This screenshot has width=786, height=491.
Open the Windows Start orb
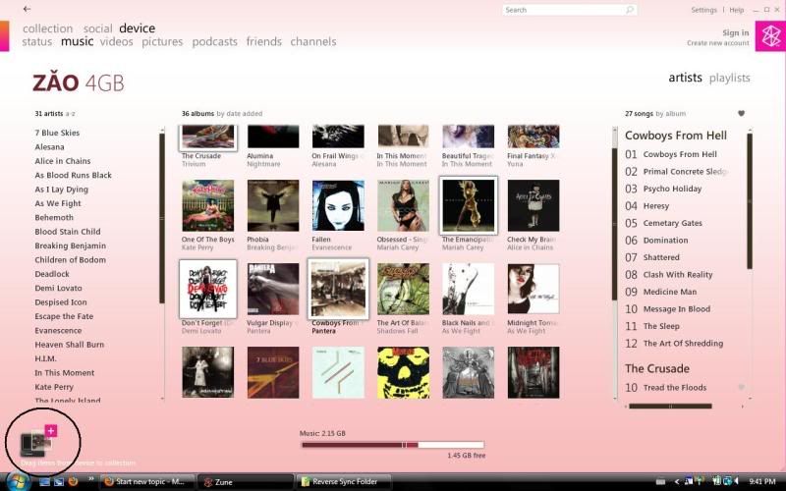coord(17,481)
